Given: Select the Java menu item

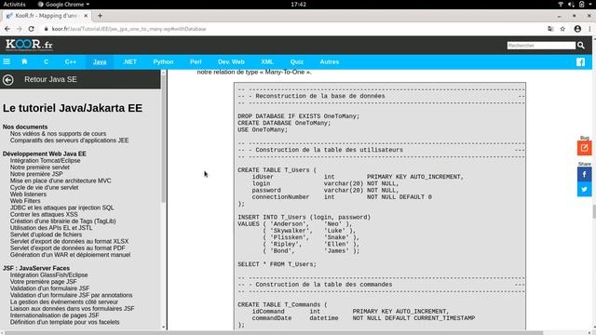Looking at the screenshot, I should tap(100, 61).
